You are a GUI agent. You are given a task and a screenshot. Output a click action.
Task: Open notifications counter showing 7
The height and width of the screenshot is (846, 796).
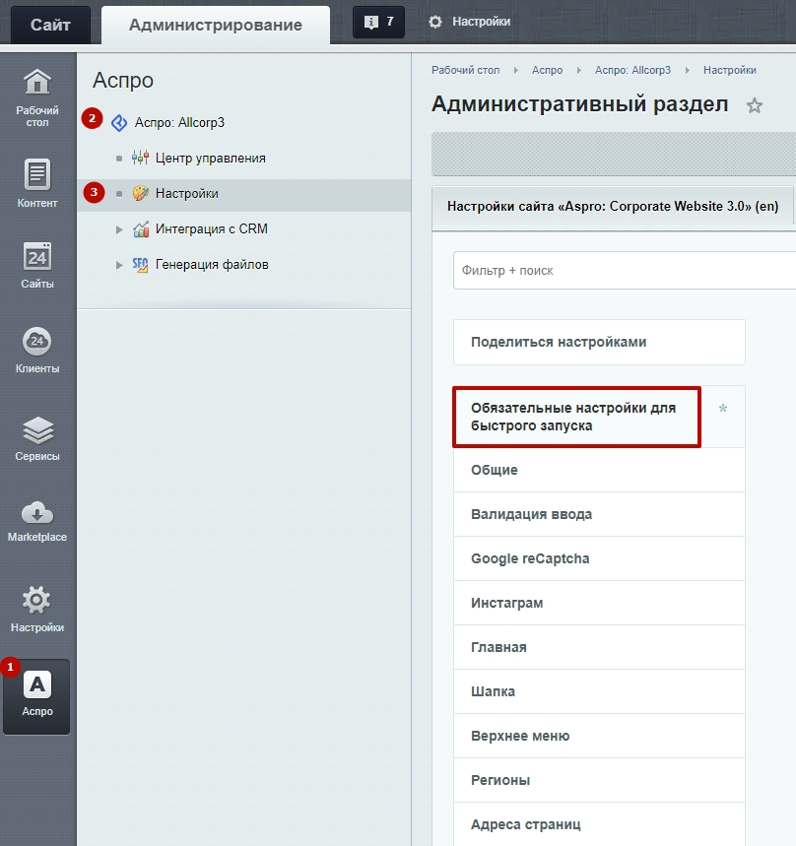coord(378,22)
